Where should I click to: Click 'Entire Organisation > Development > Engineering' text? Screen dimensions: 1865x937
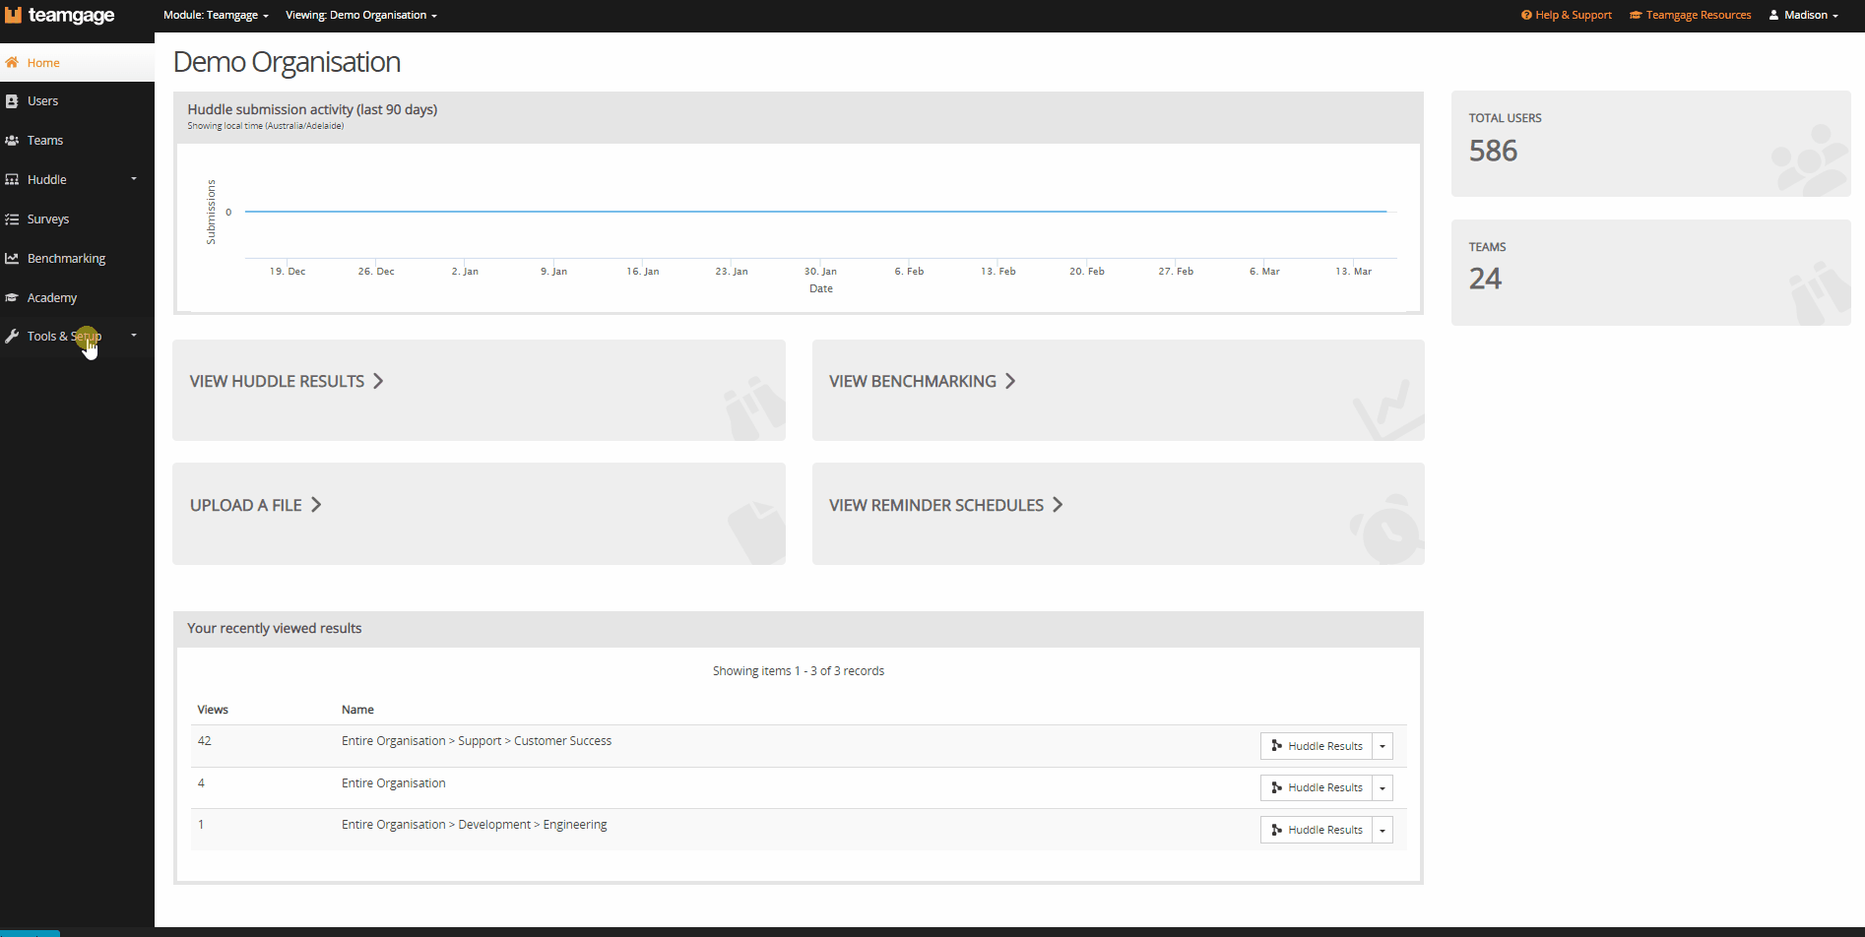475,825
